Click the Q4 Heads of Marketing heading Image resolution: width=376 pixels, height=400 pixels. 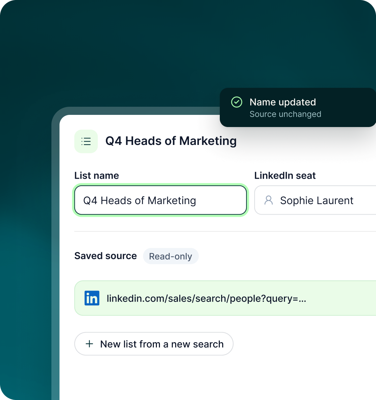click(171, 141)
